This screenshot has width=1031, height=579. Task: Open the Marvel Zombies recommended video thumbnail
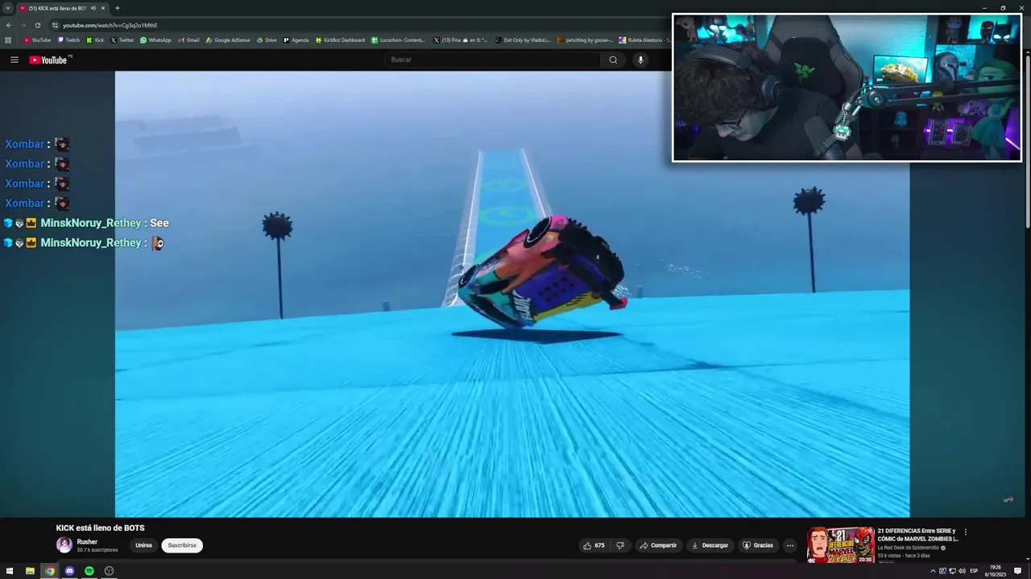tap(840, 545)
